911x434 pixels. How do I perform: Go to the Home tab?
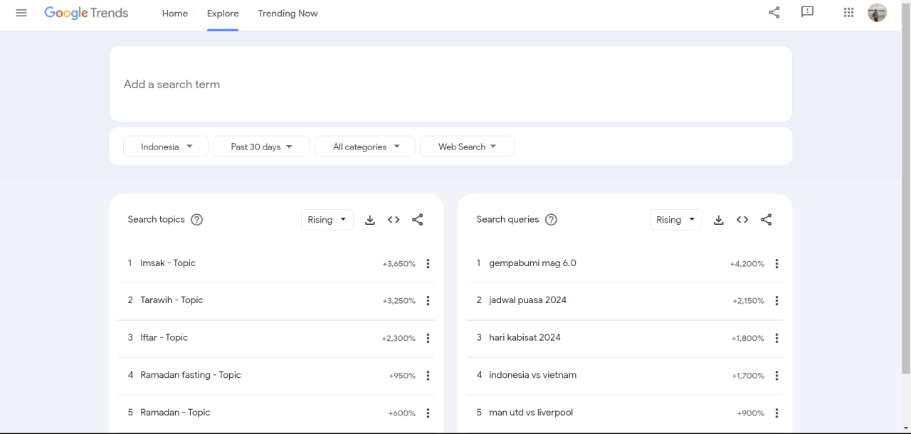coord(174,14)
